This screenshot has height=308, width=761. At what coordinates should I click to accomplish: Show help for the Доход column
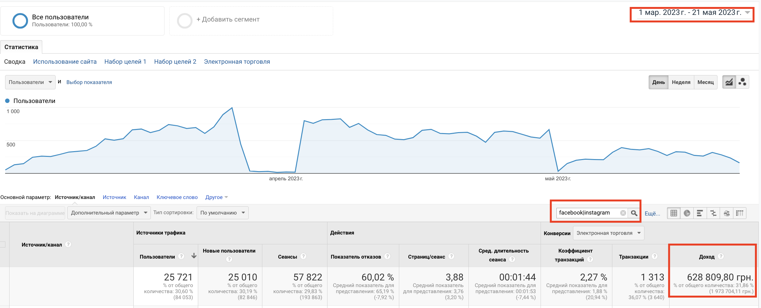pos(721,256)
